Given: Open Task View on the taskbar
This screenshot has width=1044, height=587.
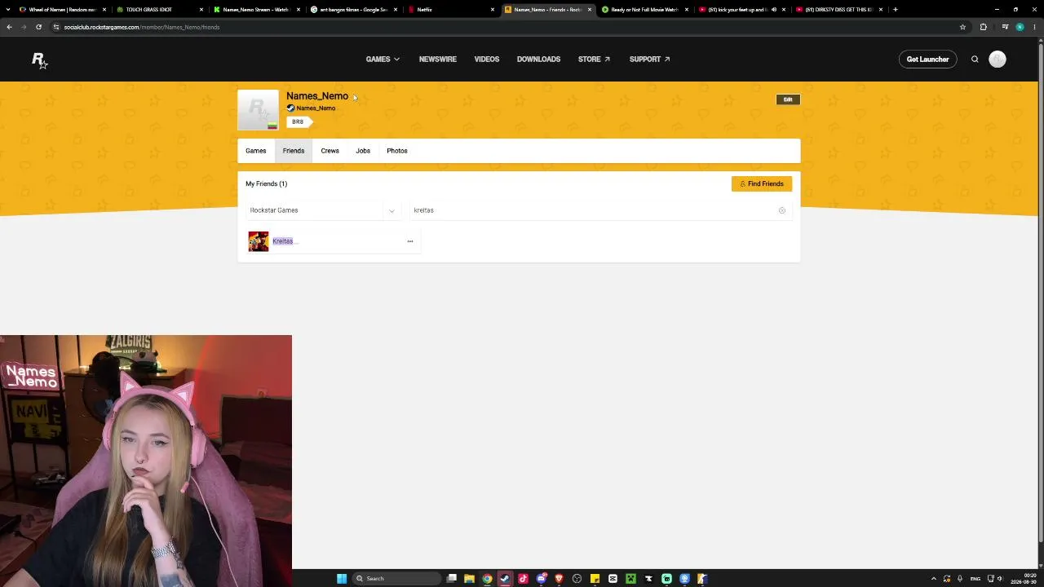Looking at the screenshot, I should (x=451, y=579).
